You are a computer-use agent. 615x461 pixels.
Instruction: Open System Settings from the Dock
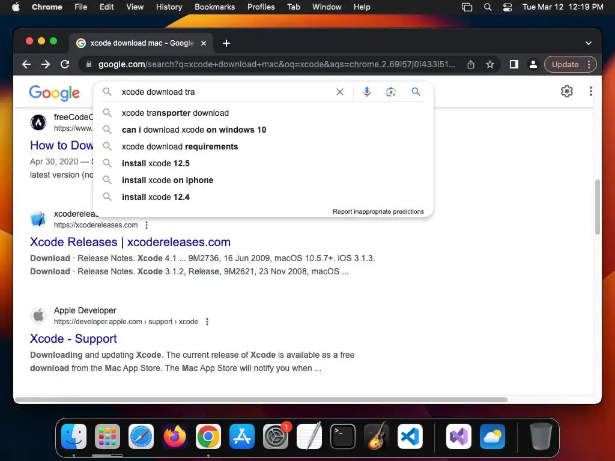click(275, 436)
